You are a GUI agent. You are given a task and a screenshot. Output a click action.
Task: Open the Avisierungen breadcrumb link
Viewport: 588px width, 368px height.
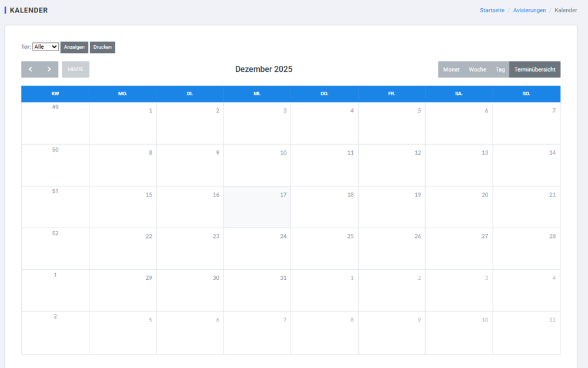pyautogui.click(x=529, y=11)
